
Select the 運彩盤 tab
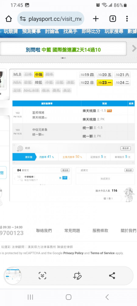(24, 157)
